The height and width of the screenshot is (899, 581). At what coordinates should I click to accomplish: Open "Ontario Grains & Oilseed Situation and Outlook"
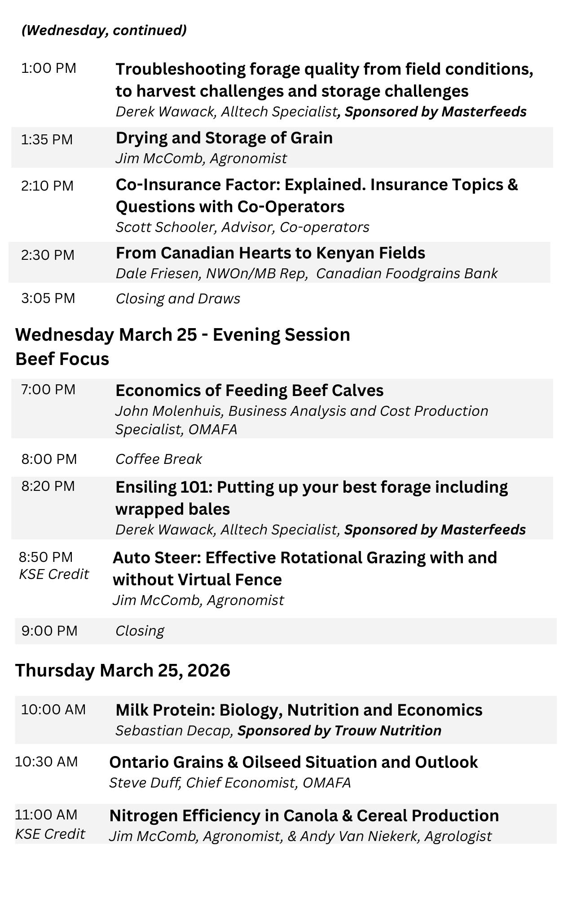tap(293, 762)
